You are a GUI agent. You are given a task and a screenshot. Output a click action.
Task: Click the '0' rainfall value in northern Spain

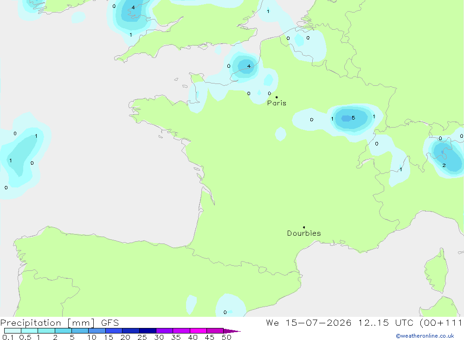225,312
